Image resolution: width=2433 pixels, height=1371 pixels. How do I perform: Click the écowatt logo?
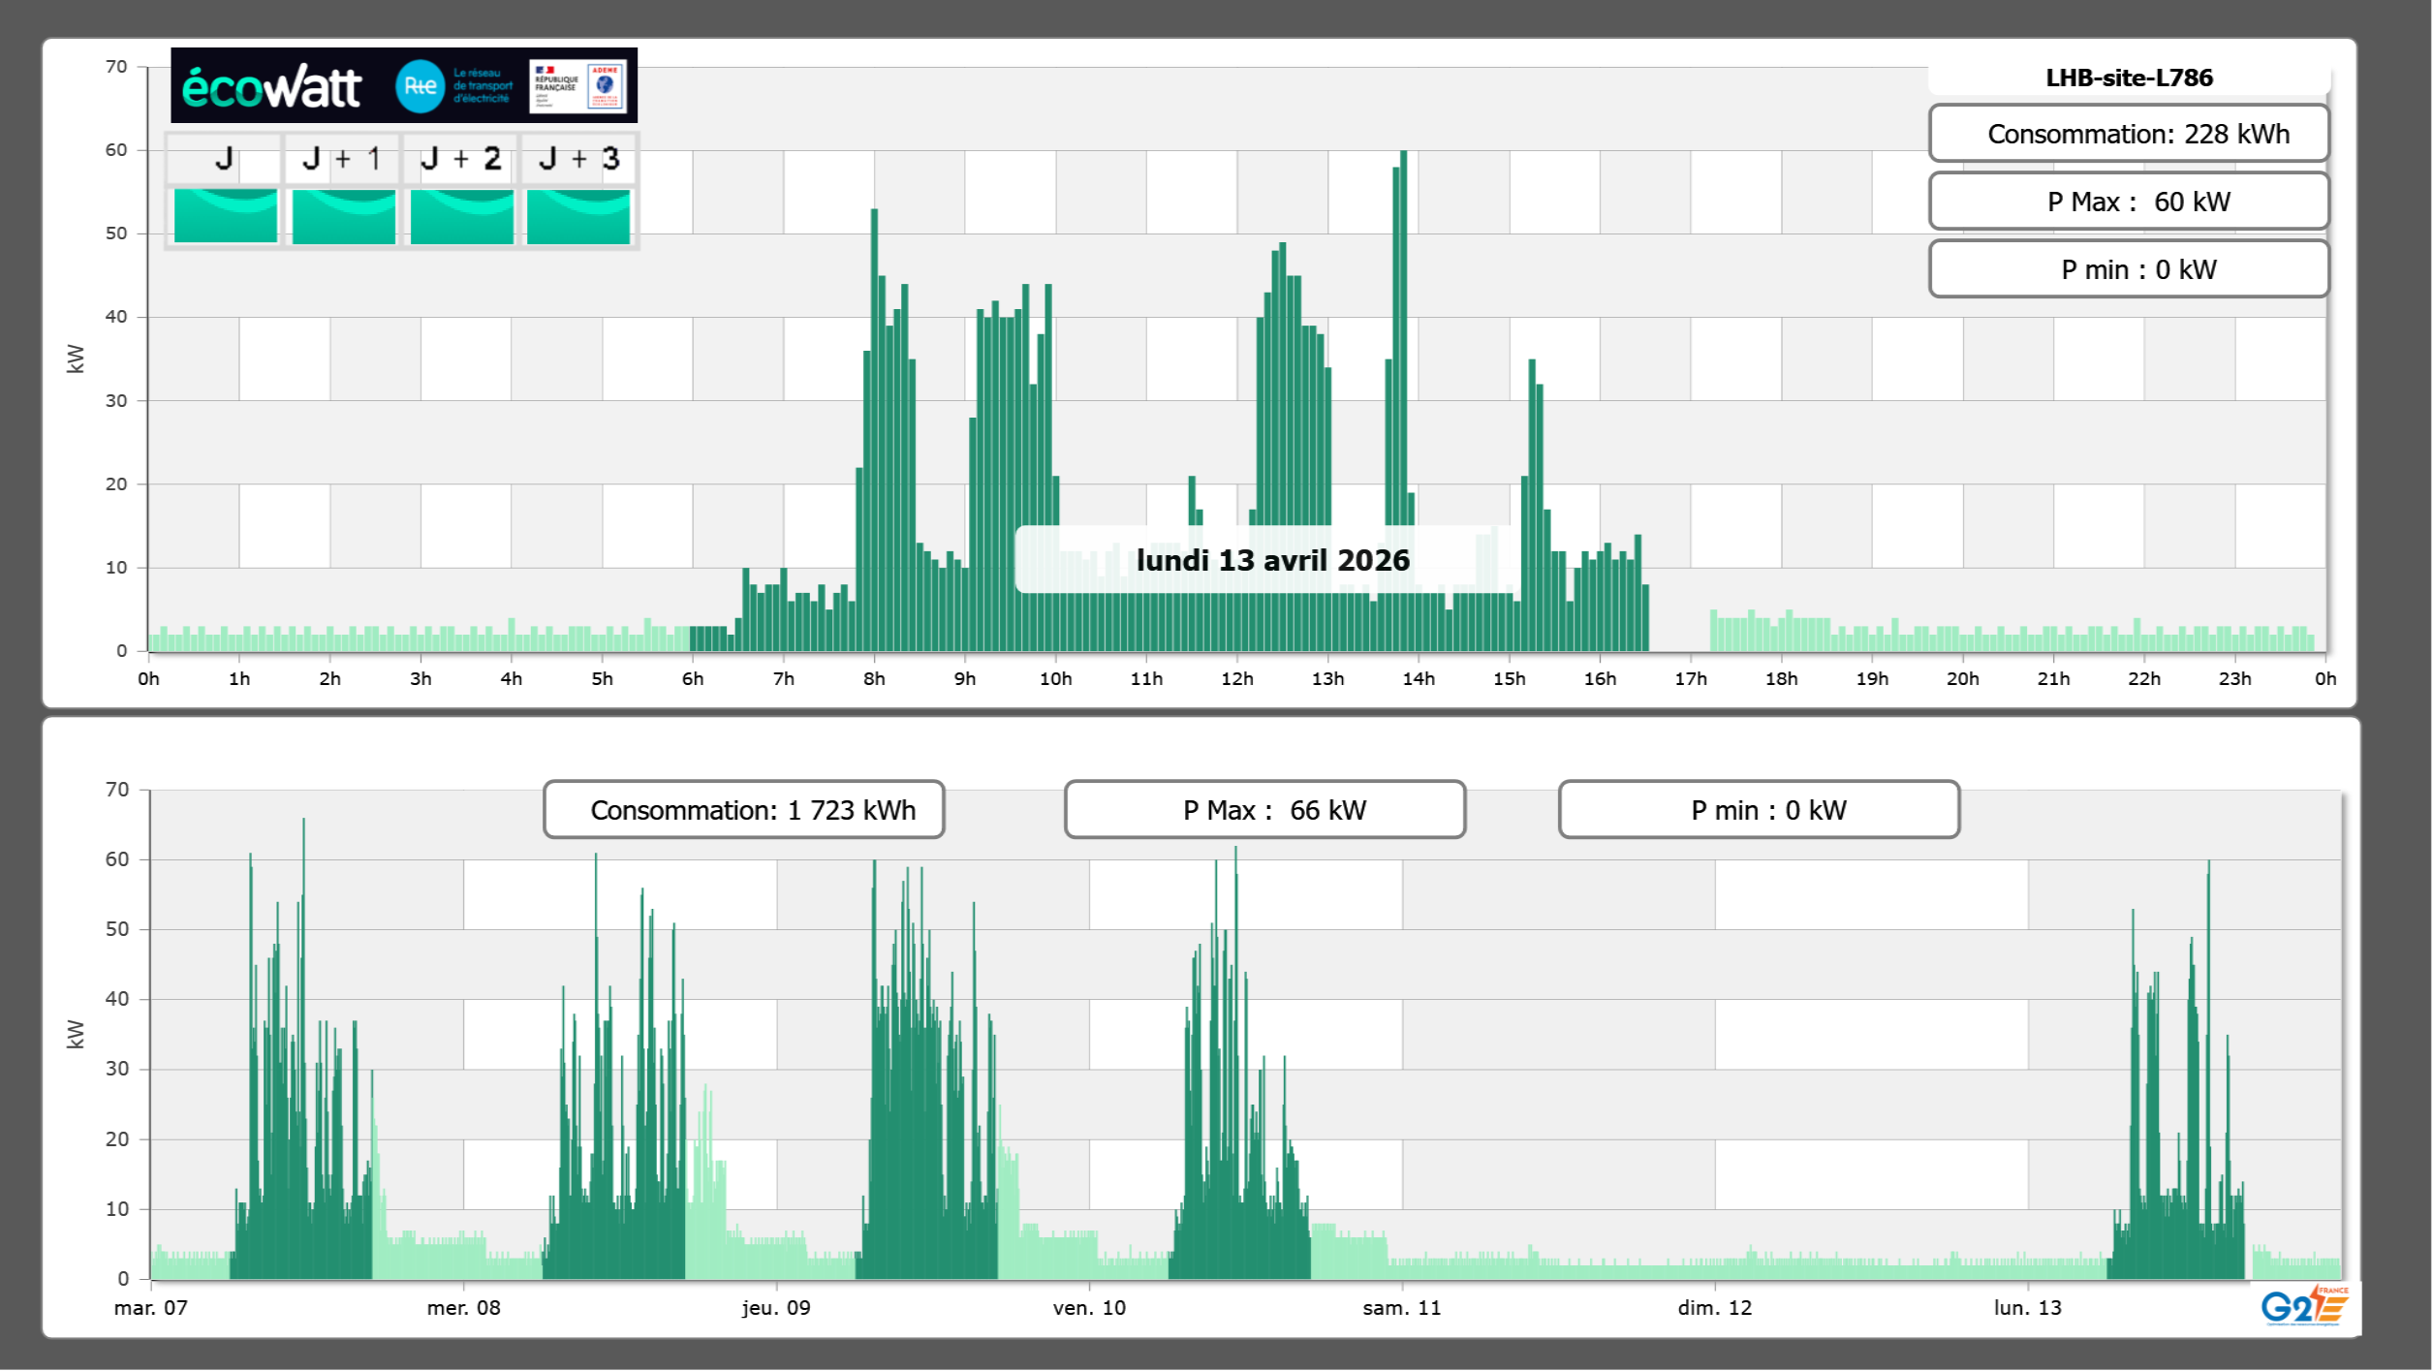(271, 87)
